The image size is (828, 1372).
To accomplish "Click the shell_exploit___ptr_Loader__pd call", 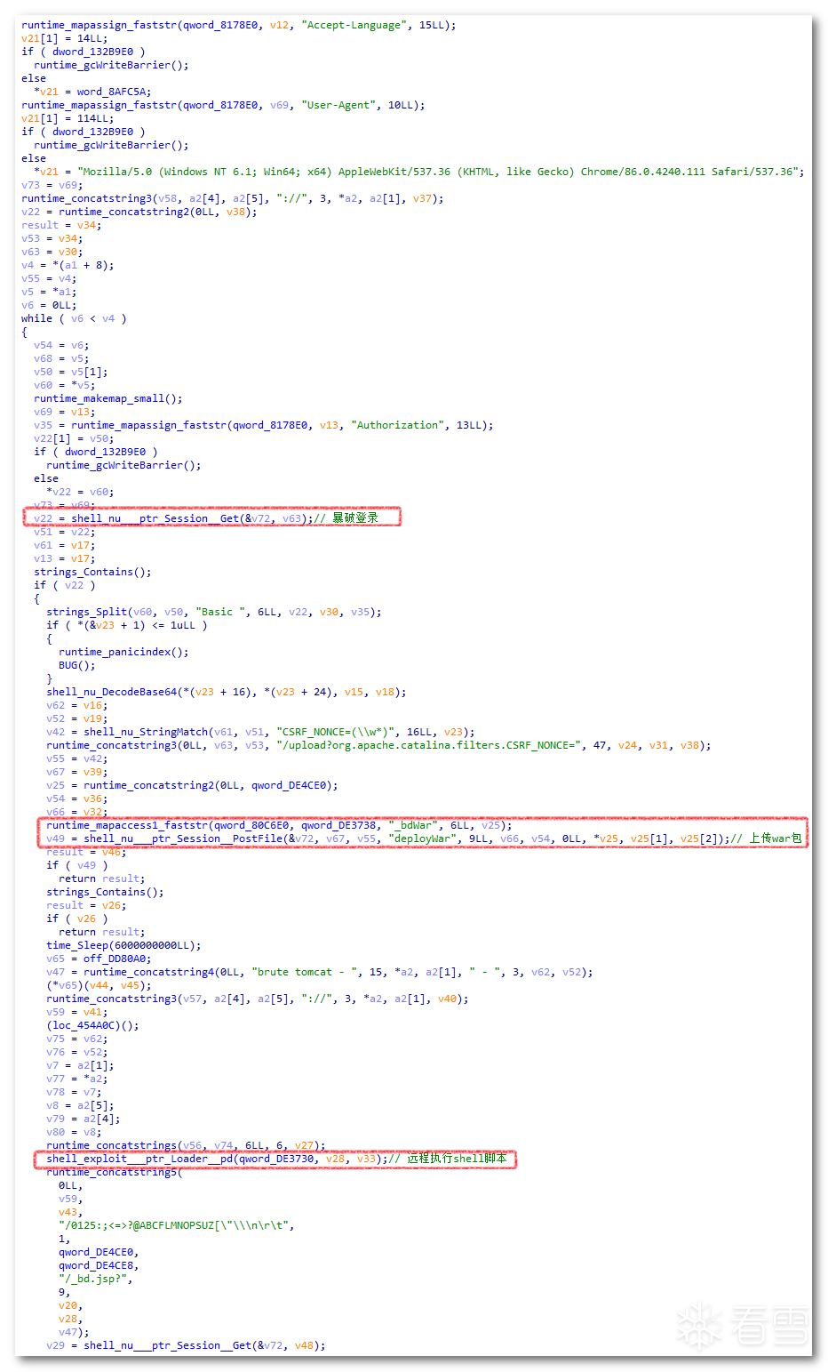I will coord(217,1159).
